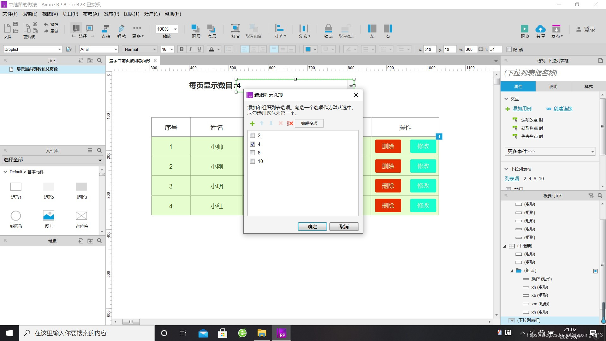This screenshot has height=341, width=606.
Task: Click the Add Case link
Action: pyautogui.click(x=522, y=109)
